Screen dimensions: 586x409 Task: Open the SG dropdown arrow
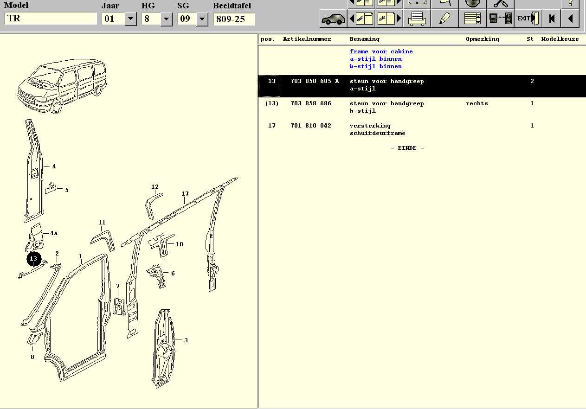pyautogui.click(x=202, y=19)
